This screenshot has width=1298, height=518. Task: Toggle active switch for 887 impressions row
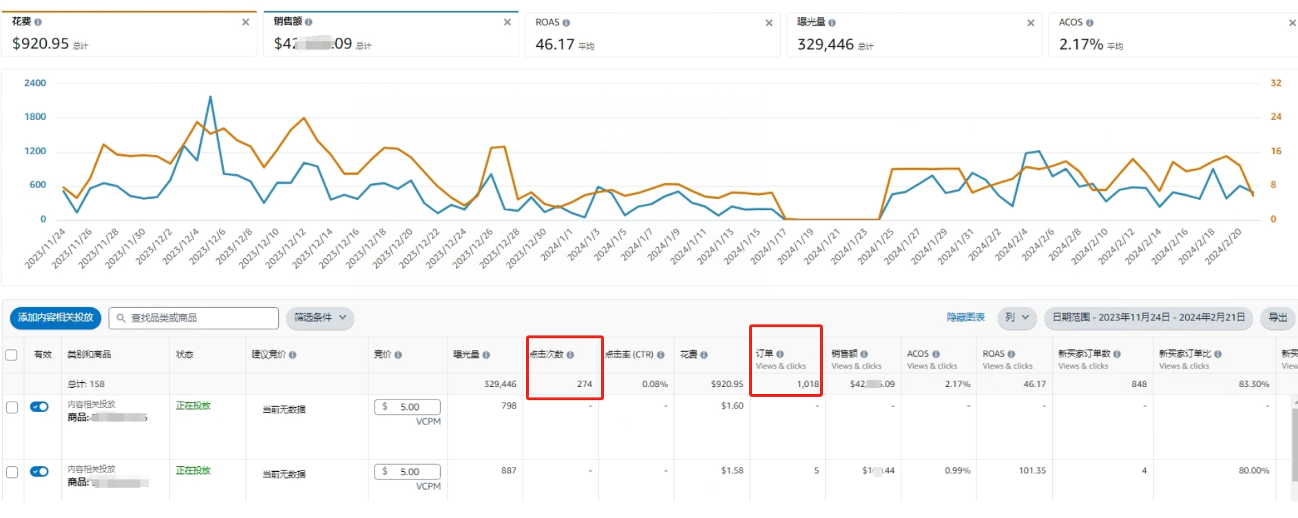[x=39, y=471]
